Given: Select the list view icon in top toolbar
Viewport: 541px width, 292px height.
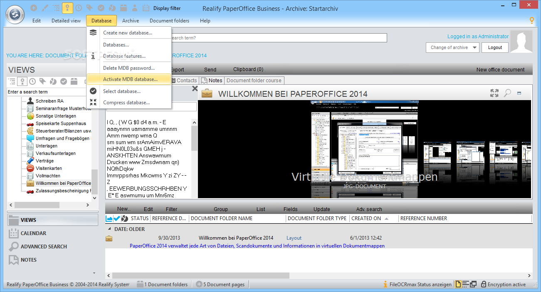Looking at the screenshot, I should click(x=56, y=8).
